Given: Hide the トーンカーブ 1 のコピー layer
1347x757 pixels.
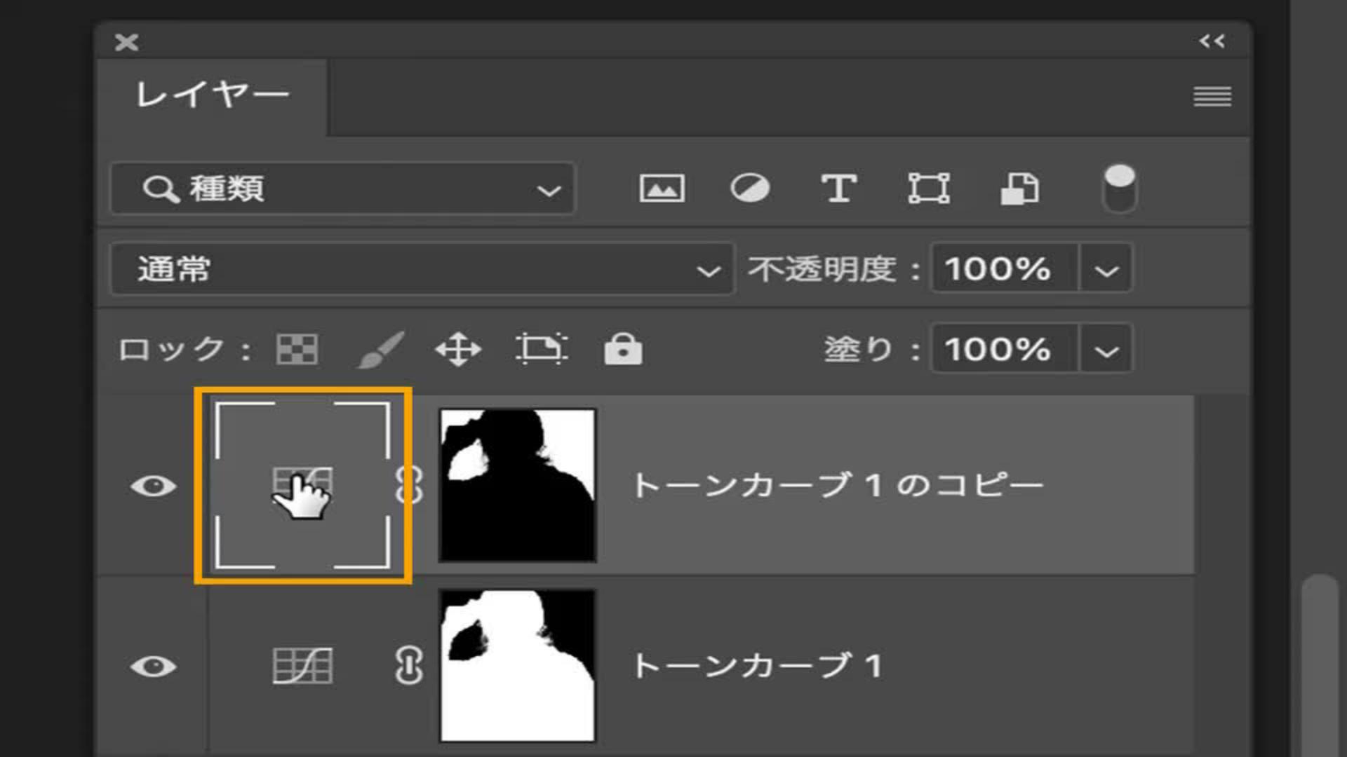Looking at the screenshot, I should point(153,486).
